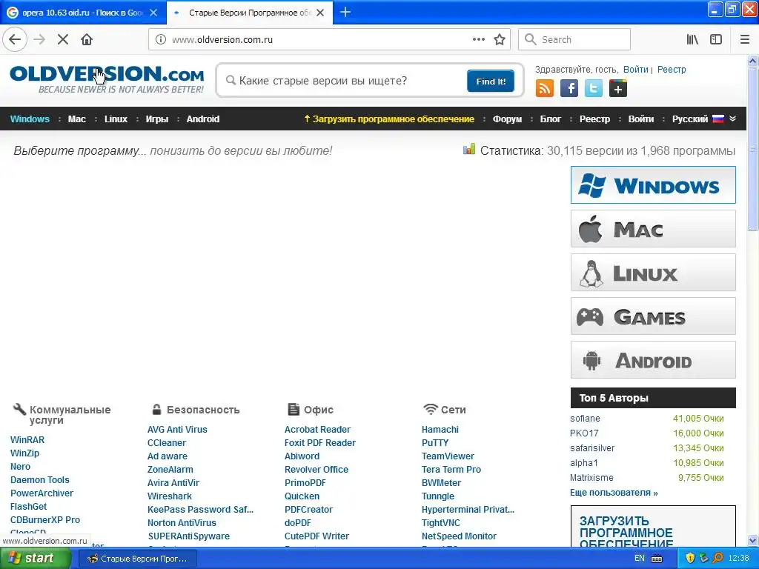Open the WinRAR program link
This screenshot has height=569, width=759.
27,440
